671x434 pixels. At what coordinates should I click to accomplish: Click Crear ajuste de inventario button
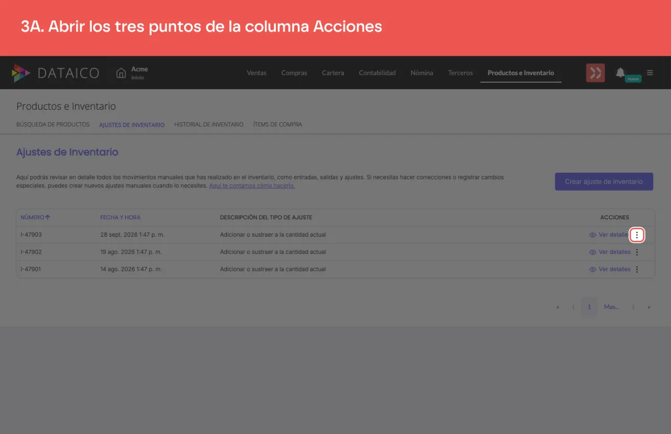click(x=604, y=182)
